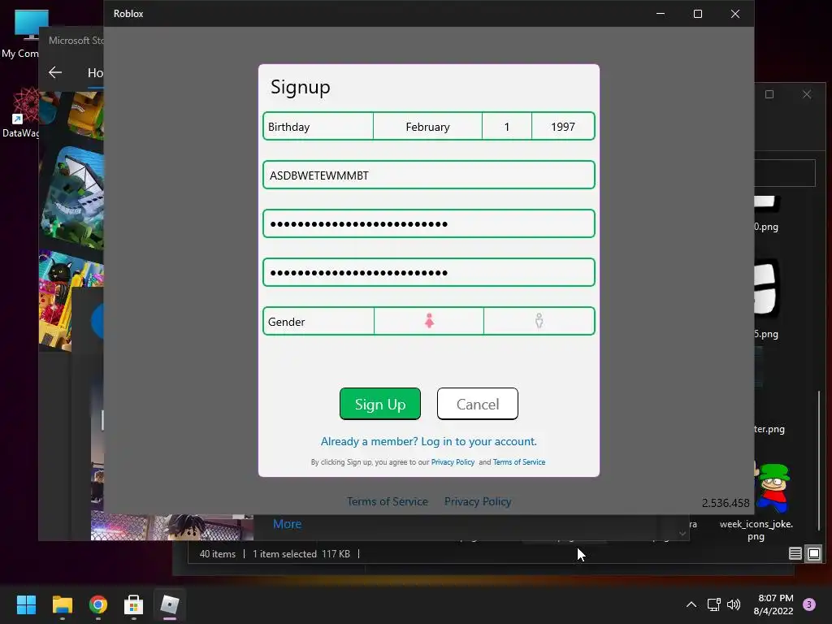Screen dimensions: 832x624
Task: Open the network status tray icon
Action: click(713, 604)
